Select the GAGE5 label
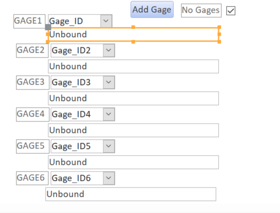Screen dimensions: 280x213 32,146
